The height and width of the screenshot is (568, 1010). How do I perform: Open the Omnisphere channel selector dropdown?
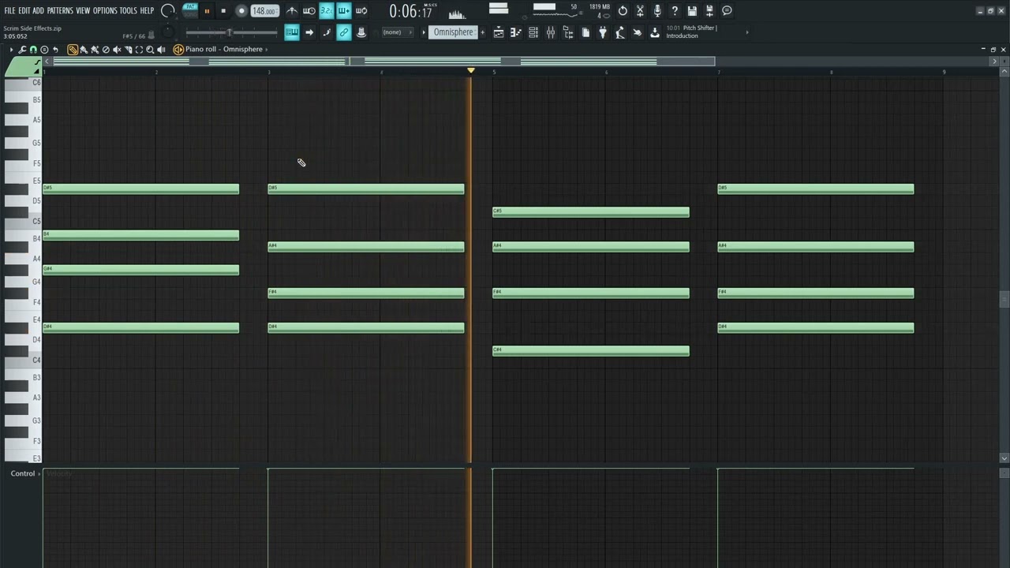(x=453, y=32)
